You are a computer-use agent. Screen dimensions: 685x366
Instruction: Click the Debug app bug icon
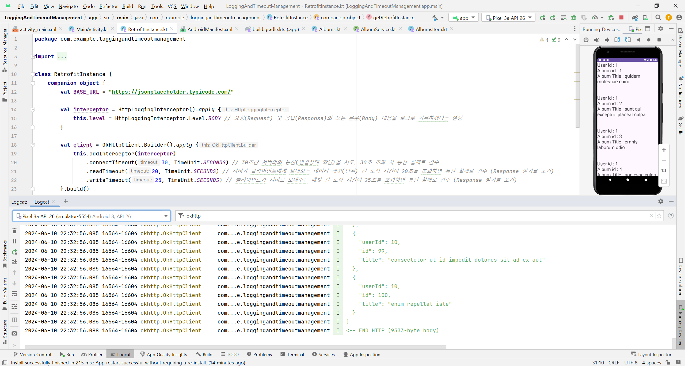(x=574, y=18)
